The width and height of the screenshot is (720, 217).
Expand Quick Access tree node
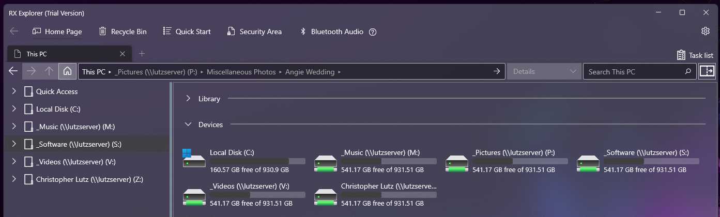14,91
